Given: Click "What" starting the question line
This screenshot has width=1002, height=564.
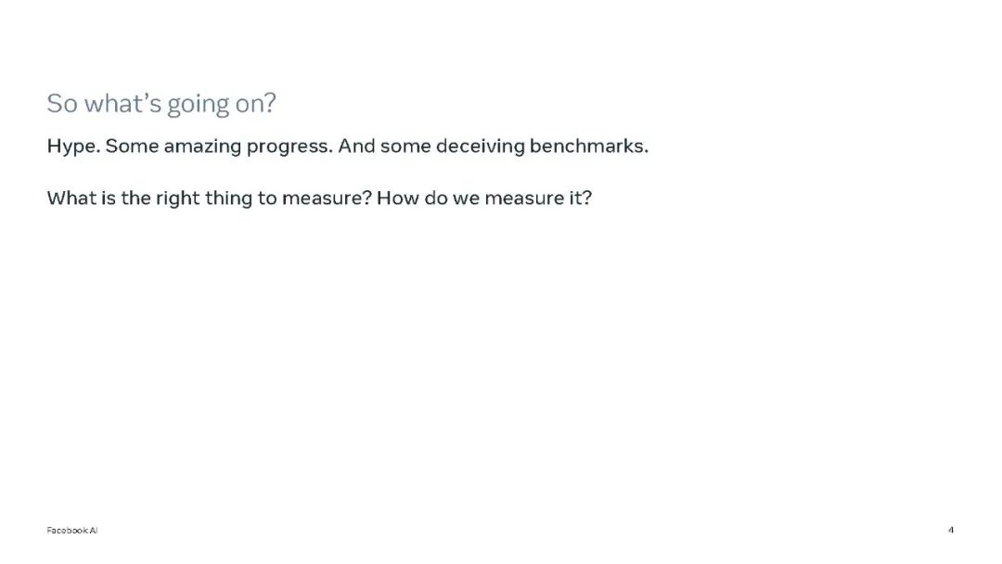Looking at the screenshot, I should coord(71,198).
